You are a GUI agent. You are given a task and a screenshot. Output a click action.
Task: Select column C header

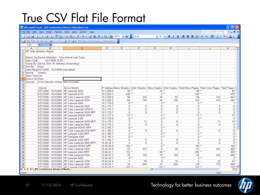click(82, 48)
